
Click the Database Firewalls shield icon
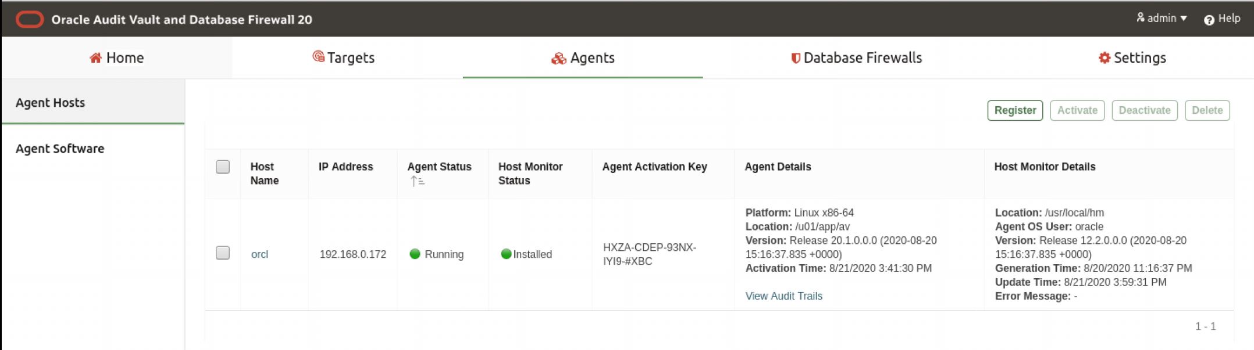[795, 58]
